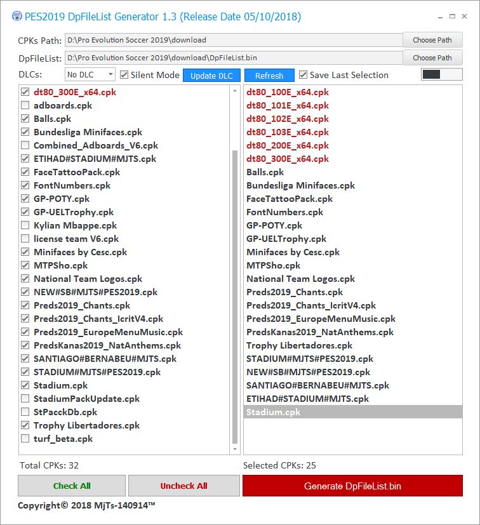Uncheck the Balls.cpk checkbox
The width and height of the screenshot is (480, 525).
pos(25,119)
